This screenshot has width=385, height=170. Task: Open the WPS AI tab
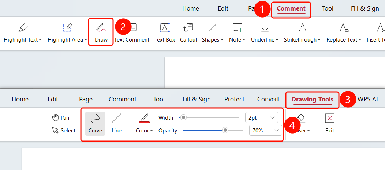tap(367, 99)
